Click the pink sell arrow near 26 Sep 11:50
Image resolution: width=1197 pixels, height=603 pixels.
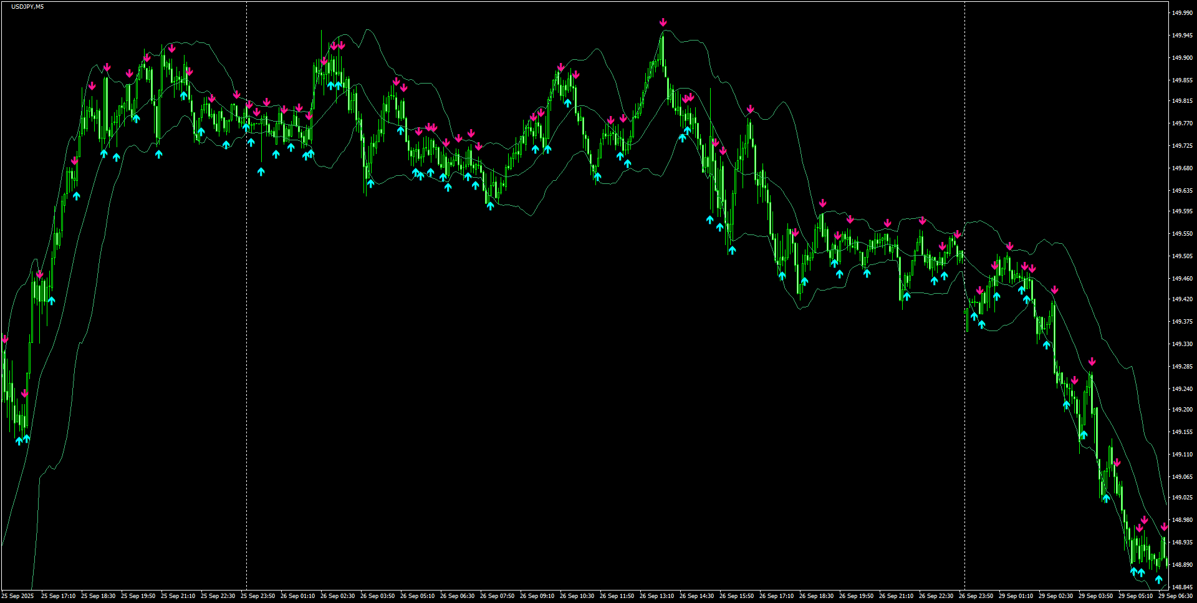pos(622,117)
